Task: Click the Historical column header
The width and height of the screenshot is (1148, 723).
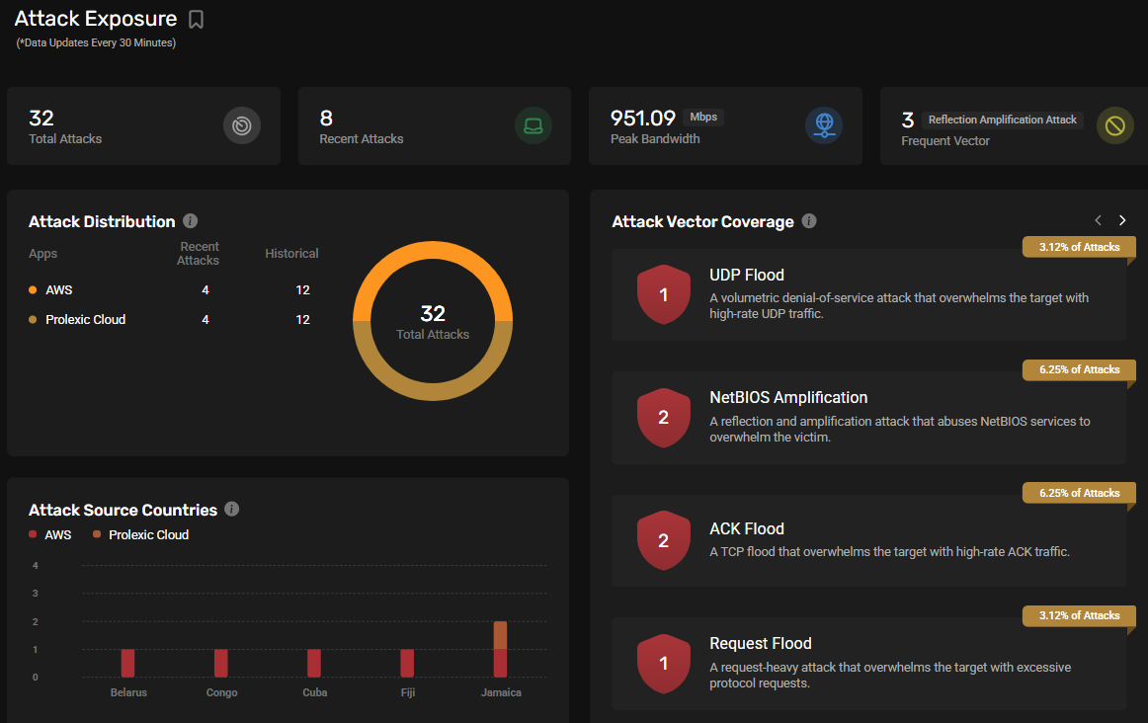Action: (291, 253)
